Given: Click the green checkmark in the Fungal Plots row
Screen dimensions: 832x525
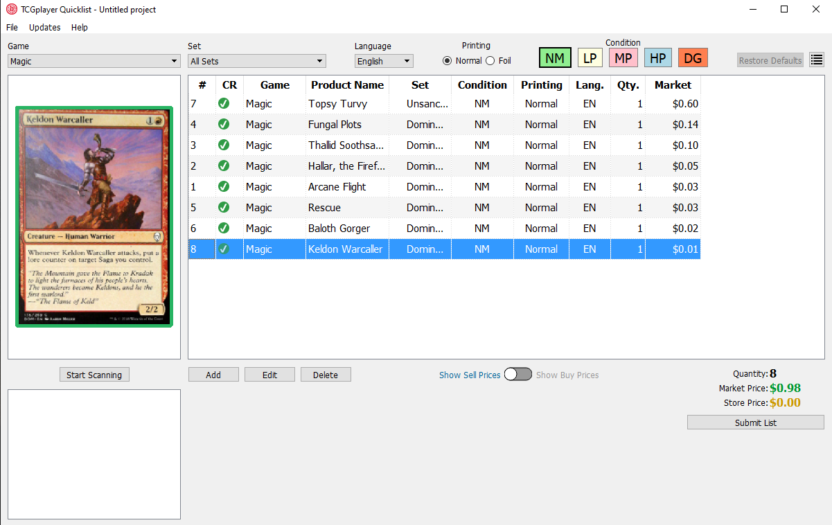Looking at the screenshot, I should tap(224, 125).
